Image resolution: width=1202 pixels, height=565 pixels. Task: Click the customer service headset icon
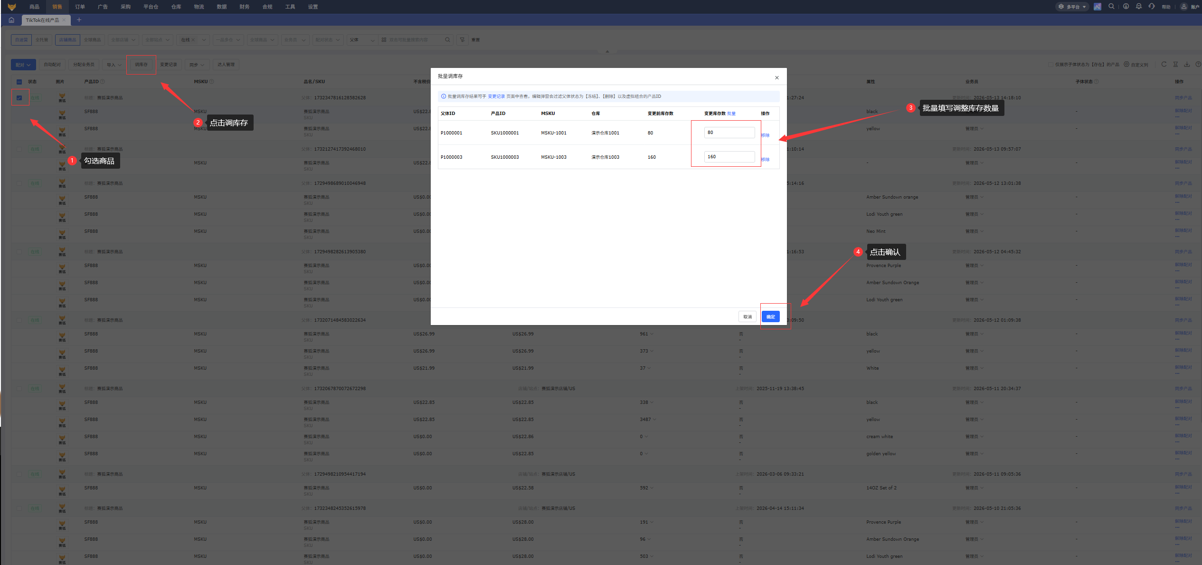pos(1152,7)
